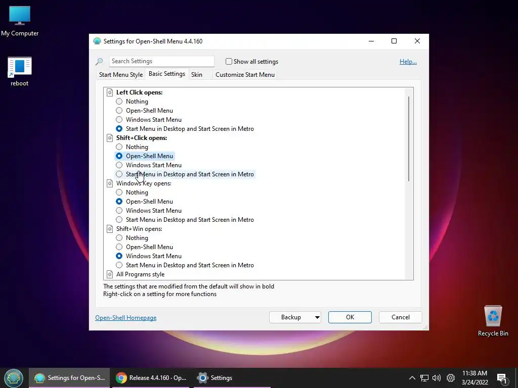Click the setting icon beside All Programs style
The height and width of the screenshot is (388, 518).
click(110, 274)
